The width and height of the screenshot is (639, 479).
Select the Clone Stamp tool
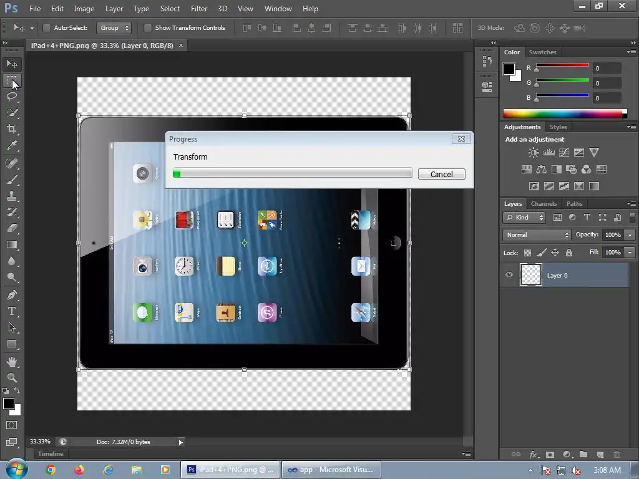pos(12,196)
